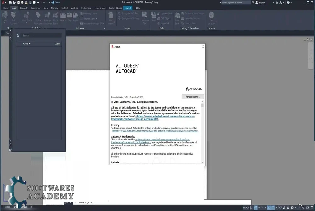This screenshot has height=211, width=315.
Task: Open the Autodesk App Store cart icon
Action: [x=277, y=3]
